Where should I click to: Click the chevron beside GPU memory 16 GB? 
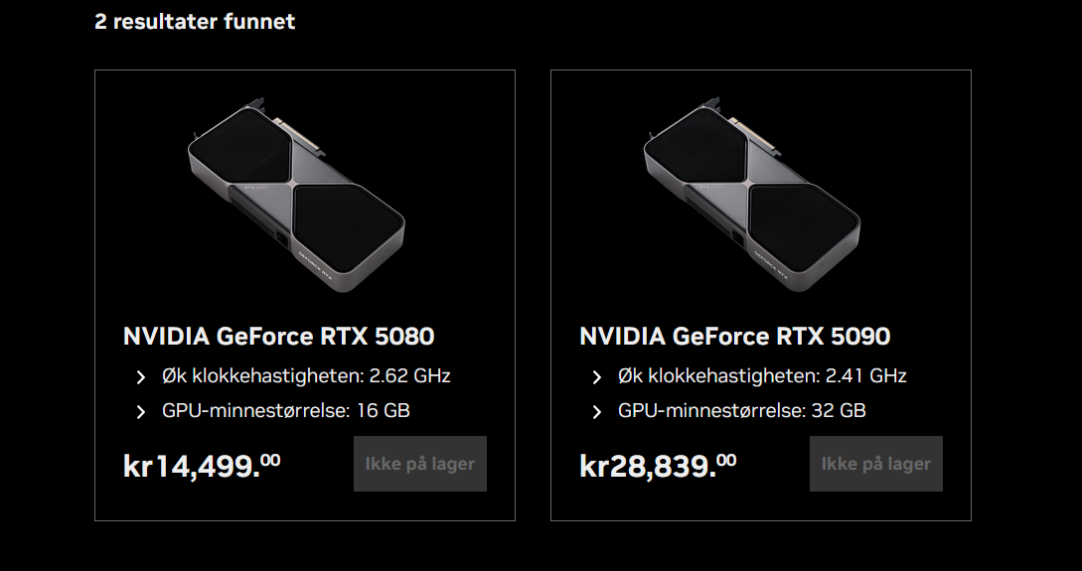[x=141, y=412]
